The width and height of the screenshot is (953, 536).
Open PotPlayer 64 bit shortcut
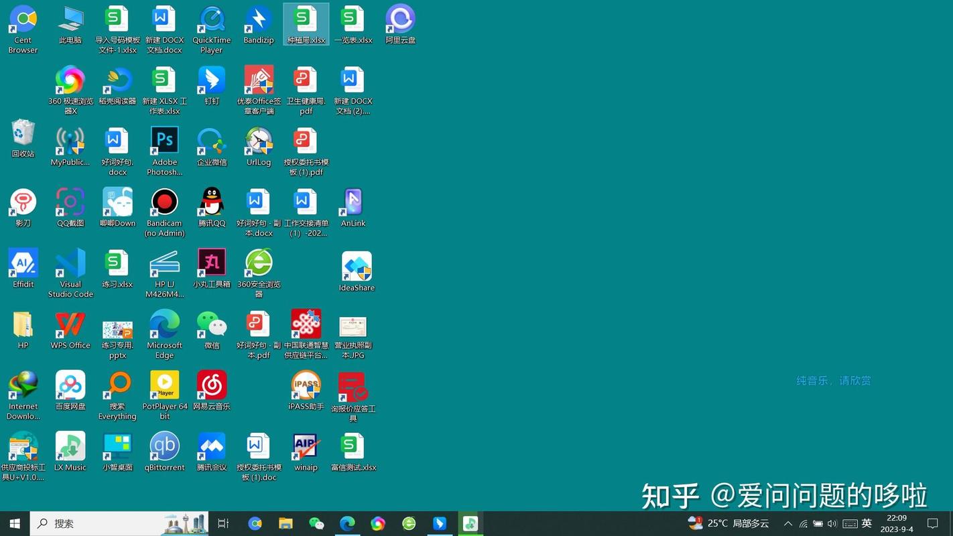[x=164, y=385]
